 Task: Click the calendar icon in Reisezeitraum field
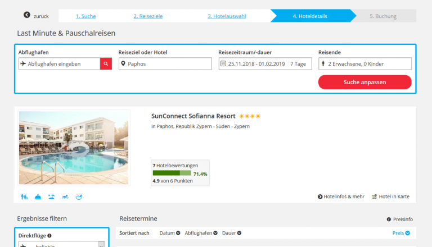tap(223, 63)
